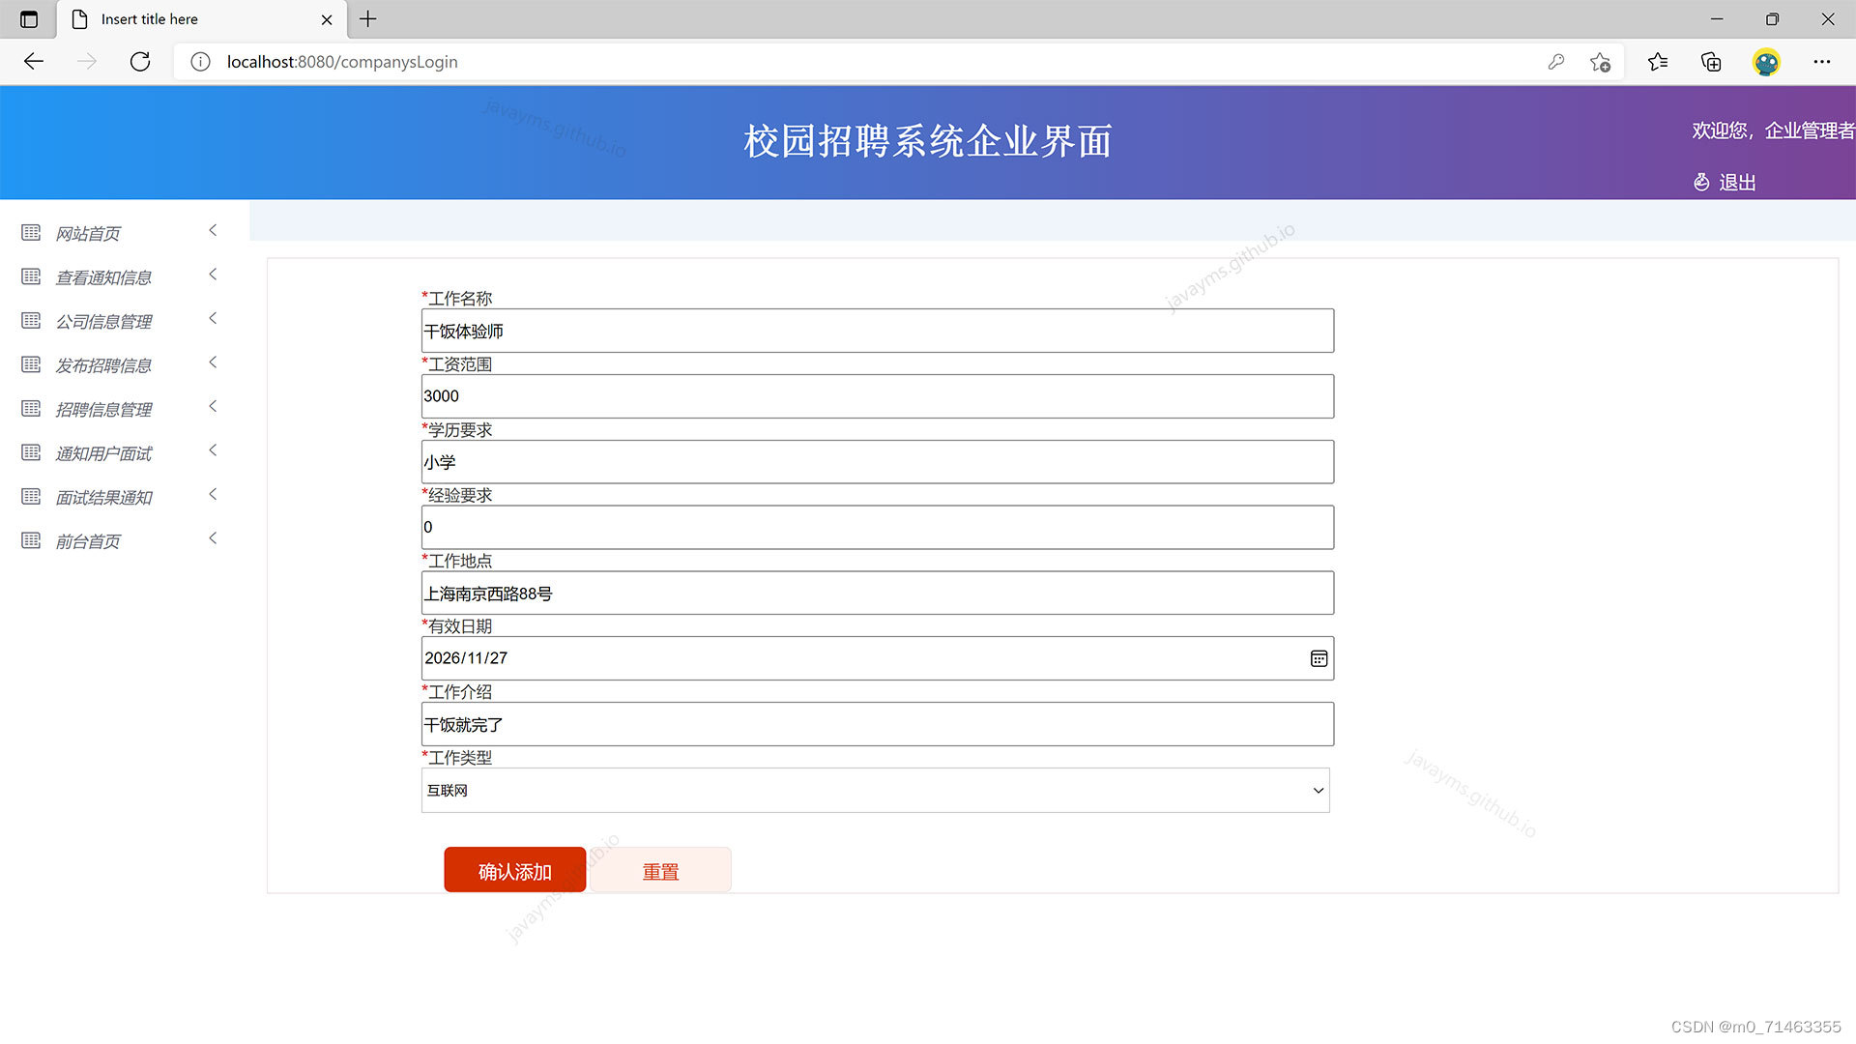Add this page to favorites star icon

tap(1600, 62)
